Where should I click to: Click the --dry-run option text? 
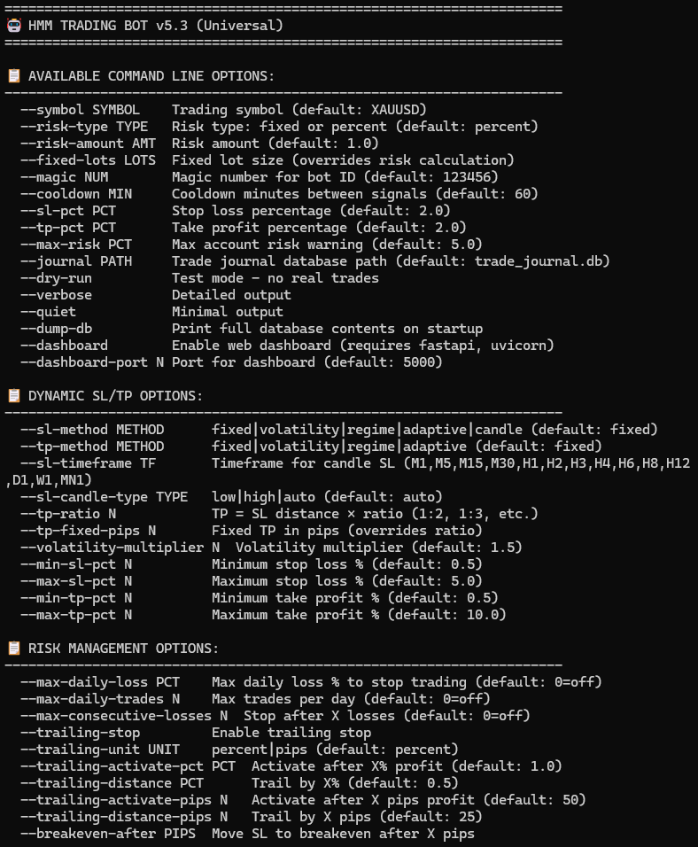point(57,278)
